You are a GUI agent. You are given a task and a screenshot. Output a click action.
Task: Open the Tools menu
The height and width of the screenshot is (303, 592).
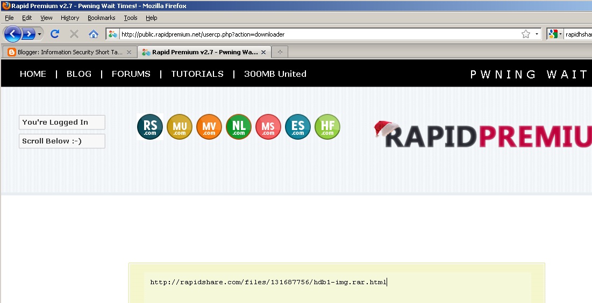130,18
